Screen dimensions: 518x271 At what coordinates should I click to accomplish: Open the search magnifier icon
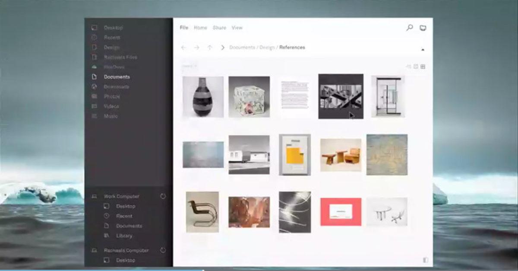click(x=410, y=28)
